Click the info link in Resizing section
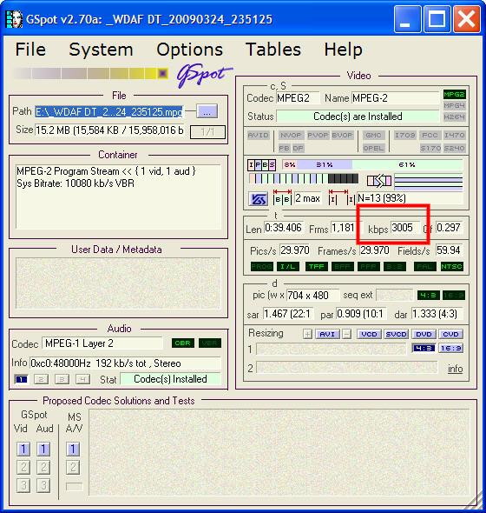This screenshot has width=486, height=513. [456, 369]
